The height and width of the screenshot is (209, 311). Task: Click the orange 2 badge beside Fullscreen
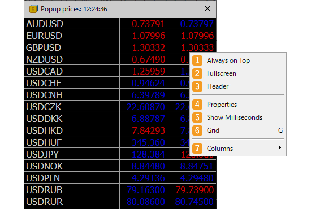click(197, 73)
